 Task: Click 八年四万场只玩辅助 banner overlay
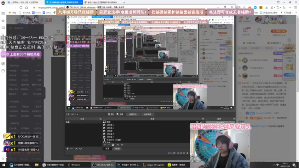click(76, 12)
